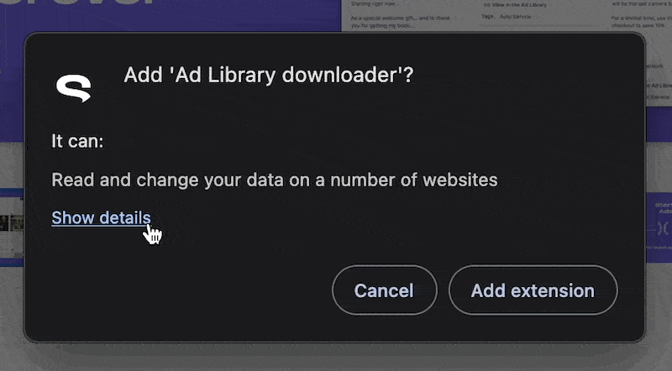The width and height of the screenshot is (672, 371).
Task: Click the purple card at the right edge
Action: [659, 224]
